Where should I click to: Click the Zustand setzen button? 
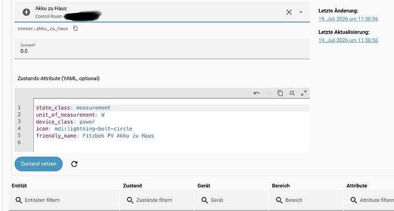(x=38, y=164)
